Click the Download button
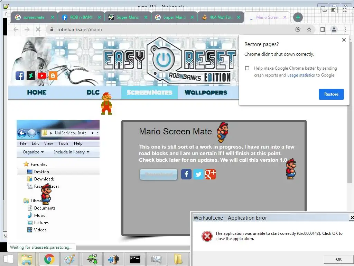This screenshot has height=266, width=354. click(158, 175)
